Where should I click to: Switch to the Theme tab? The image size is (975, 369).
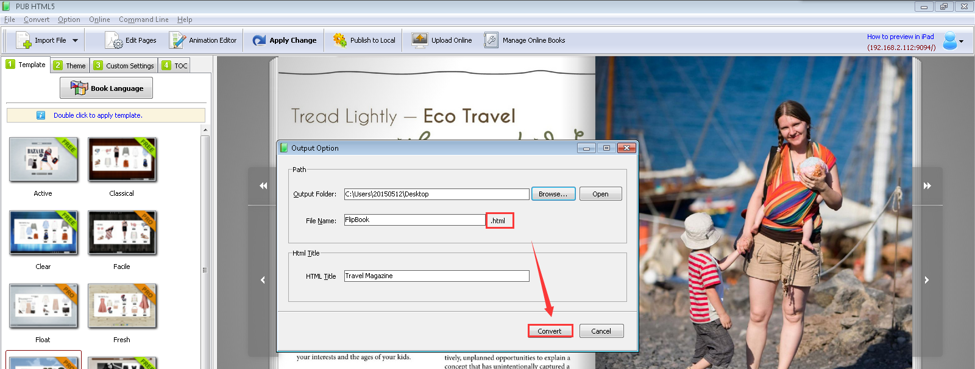point(69,65)
